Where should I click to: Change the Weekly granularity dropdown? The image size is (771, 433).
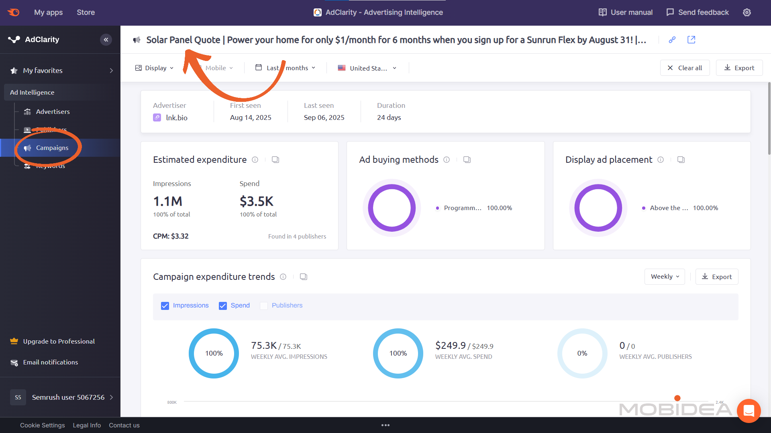click(x=664, y=277)
